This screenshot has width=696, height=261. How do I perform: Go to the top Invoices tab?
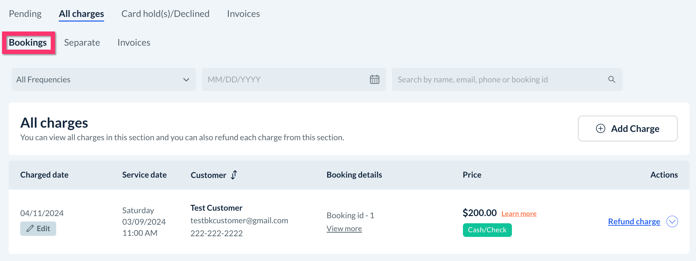(x=244, y=14)
